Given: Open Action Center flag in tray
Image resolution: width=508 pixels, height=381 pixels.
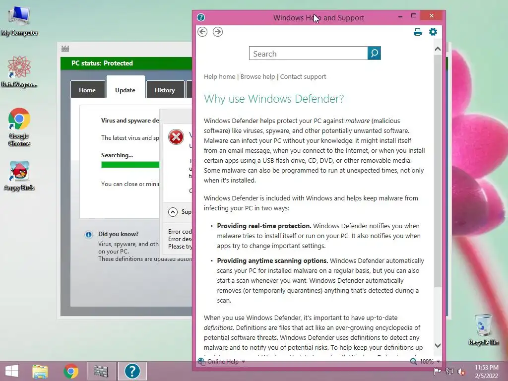Looking at the screenshot, I should point(438,372).
